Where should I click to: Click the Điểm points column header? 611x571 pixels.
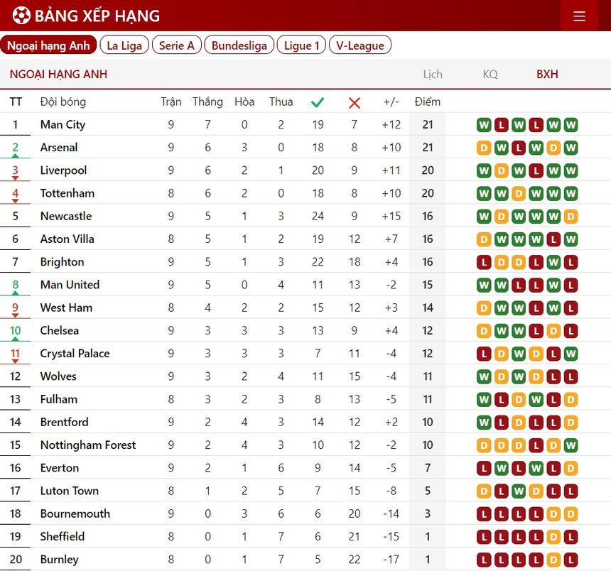click(427, 102)
